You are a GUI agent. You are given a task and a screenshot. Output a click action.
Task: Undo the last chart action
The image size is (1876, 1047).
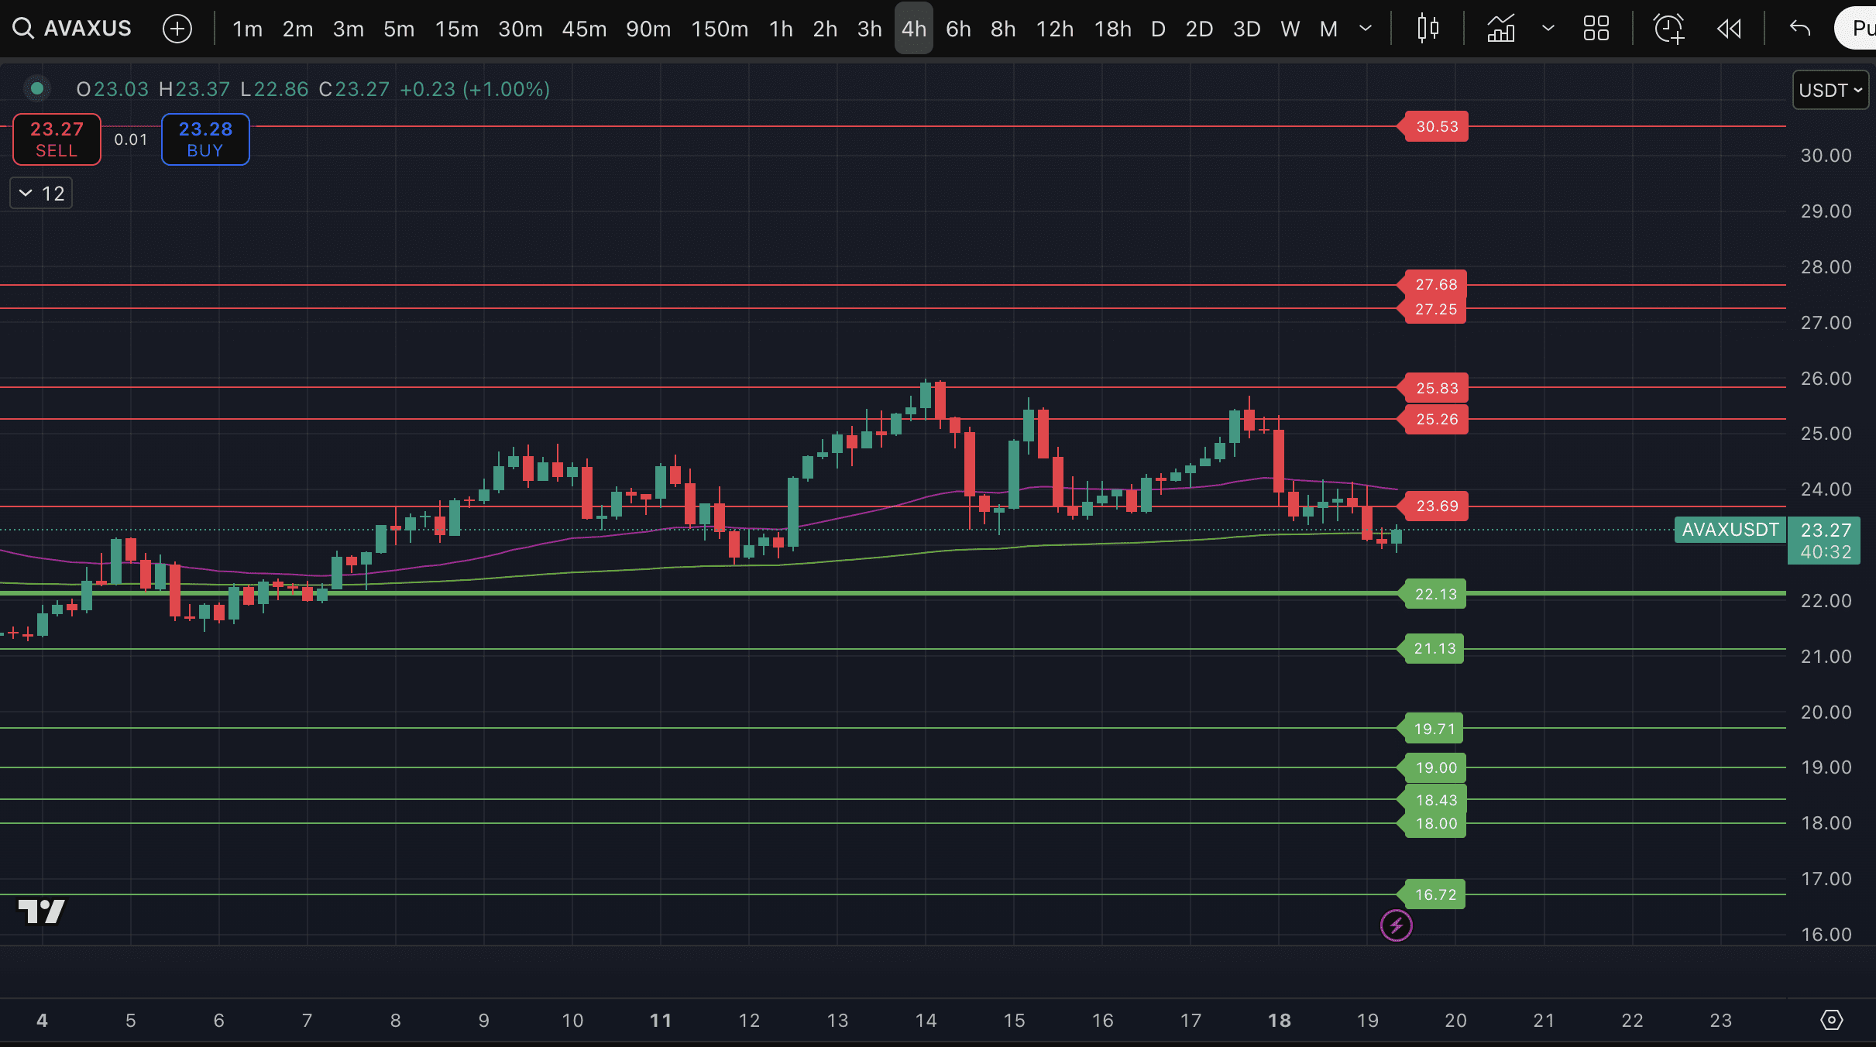(x=1800, y=29)
